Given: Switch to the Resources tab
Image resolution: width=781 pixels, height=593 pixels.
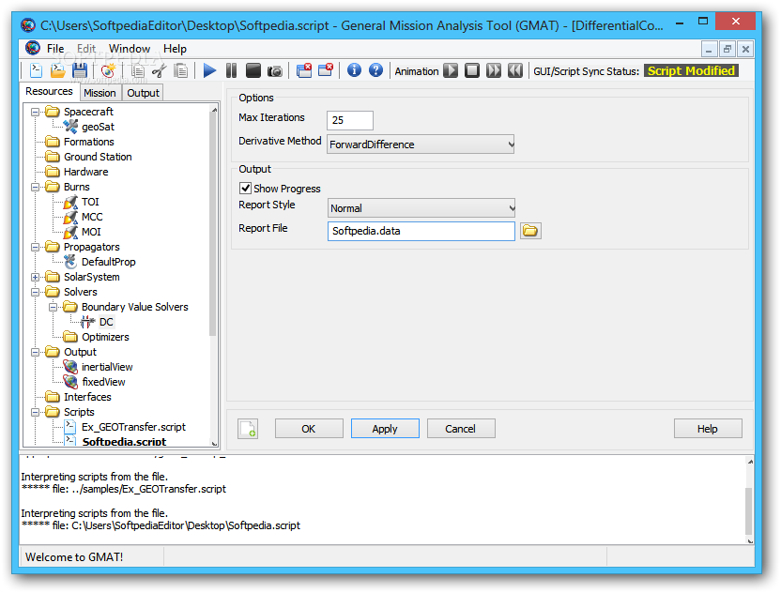Looking at the screenshot, I should (x=50, y=92).
